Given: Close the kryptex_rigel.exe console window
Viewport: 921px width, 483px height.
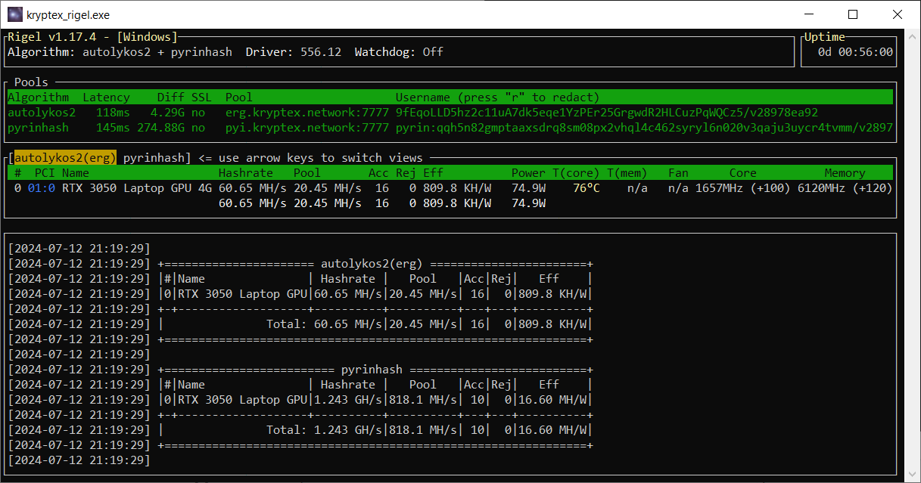Looking at the screenshot, I should pyautogui.click(x=898, y=14).
